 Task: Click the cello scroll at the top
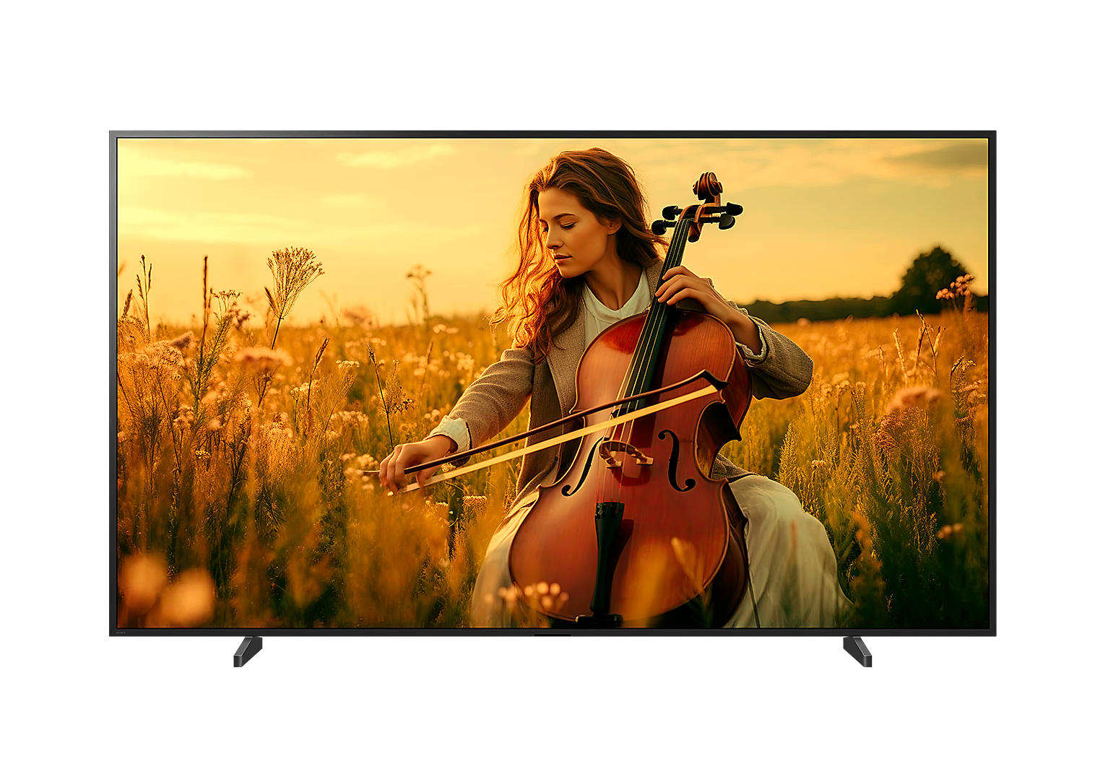click(x=708, y=187)
